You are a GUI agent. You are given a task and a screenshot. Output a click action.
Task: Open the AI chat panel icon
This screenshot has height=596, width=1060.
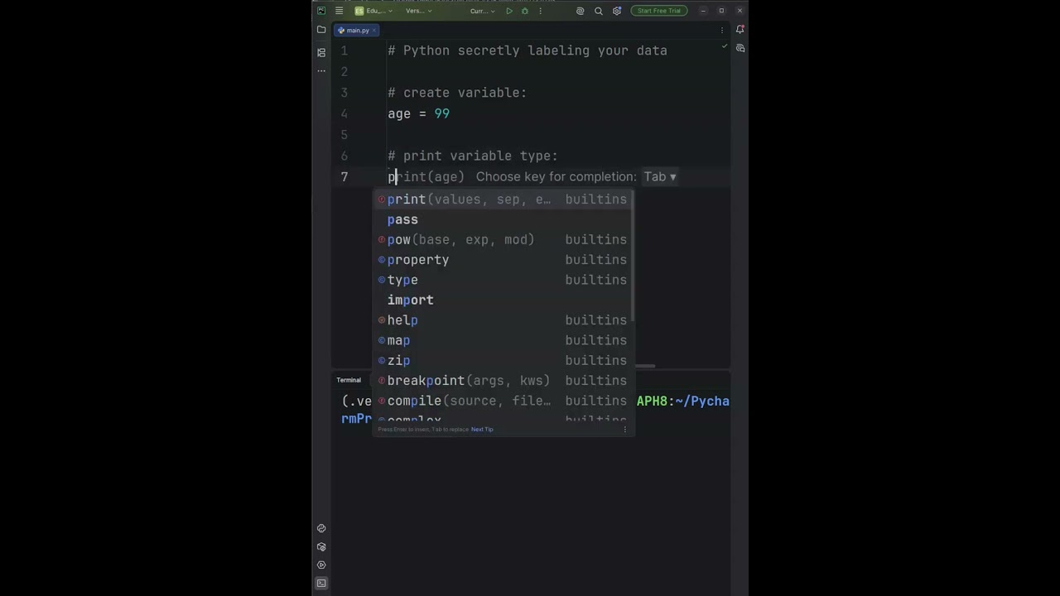click(740, 48)
